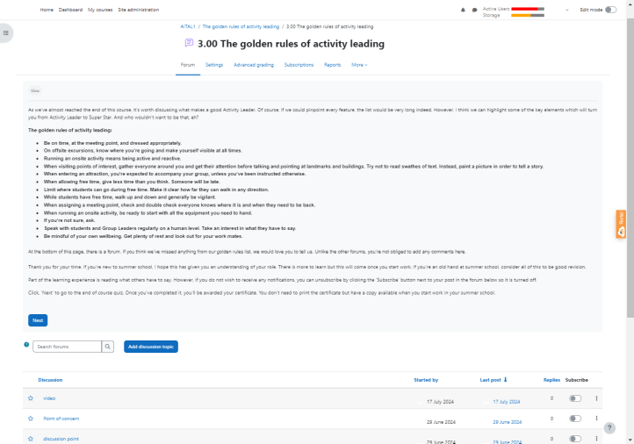Open the notifications bell

pos(464,10)
